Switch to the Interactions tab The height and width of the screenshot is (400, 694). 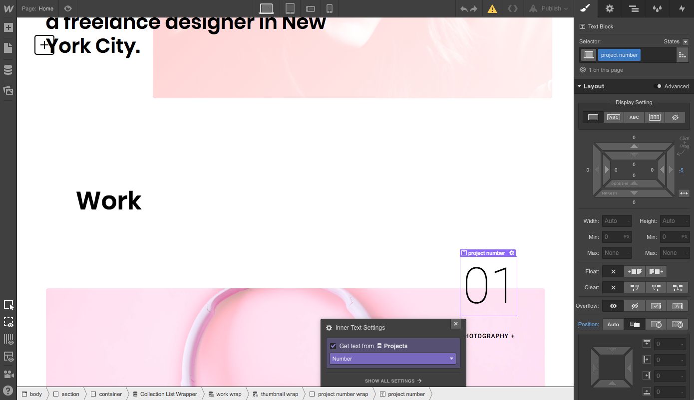pos(682,8)
